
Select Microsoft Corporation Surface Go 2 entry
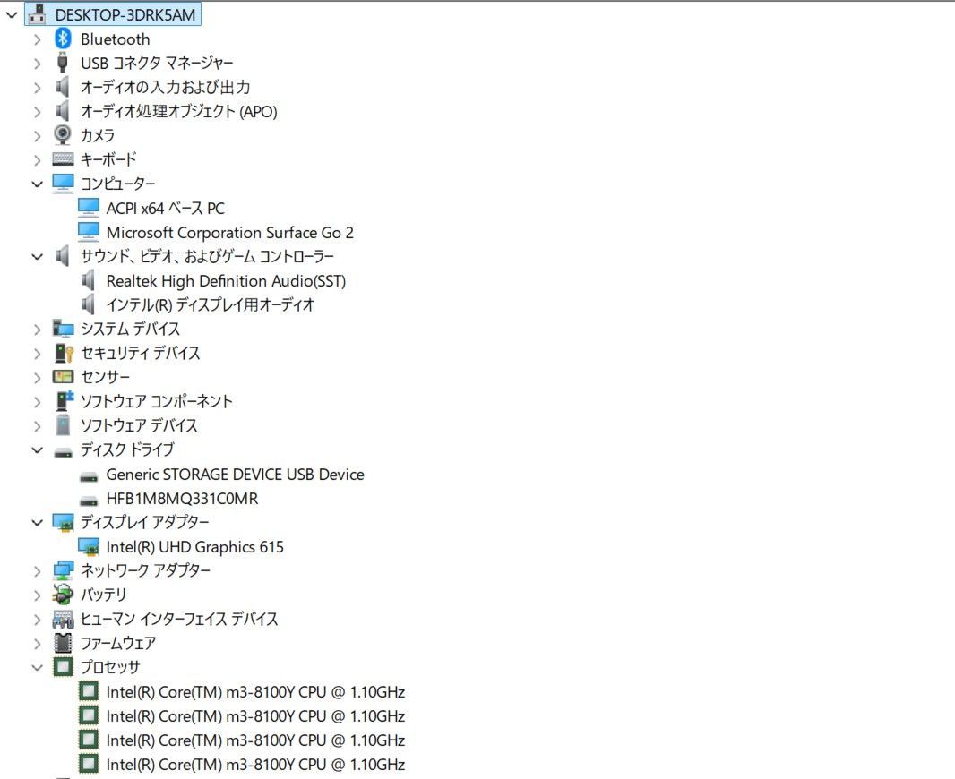click(x=229, y=233)
